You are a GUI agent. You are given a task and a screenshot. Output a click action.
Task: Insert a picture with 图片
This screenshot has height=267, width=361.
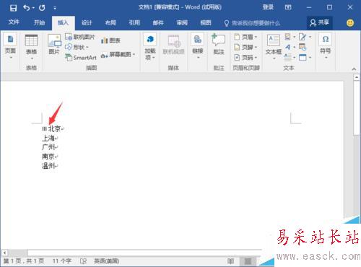(54, 45)
